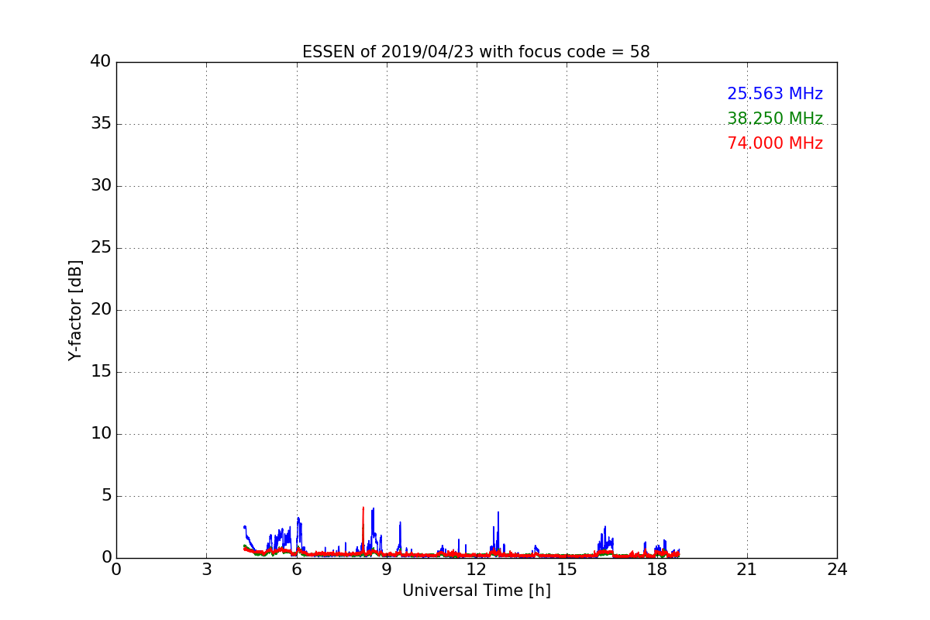The height and width of the screenshot is (620, 930).
Task: Click the Y-factor [dB] axis label
Action: click(x=75, y=310)
